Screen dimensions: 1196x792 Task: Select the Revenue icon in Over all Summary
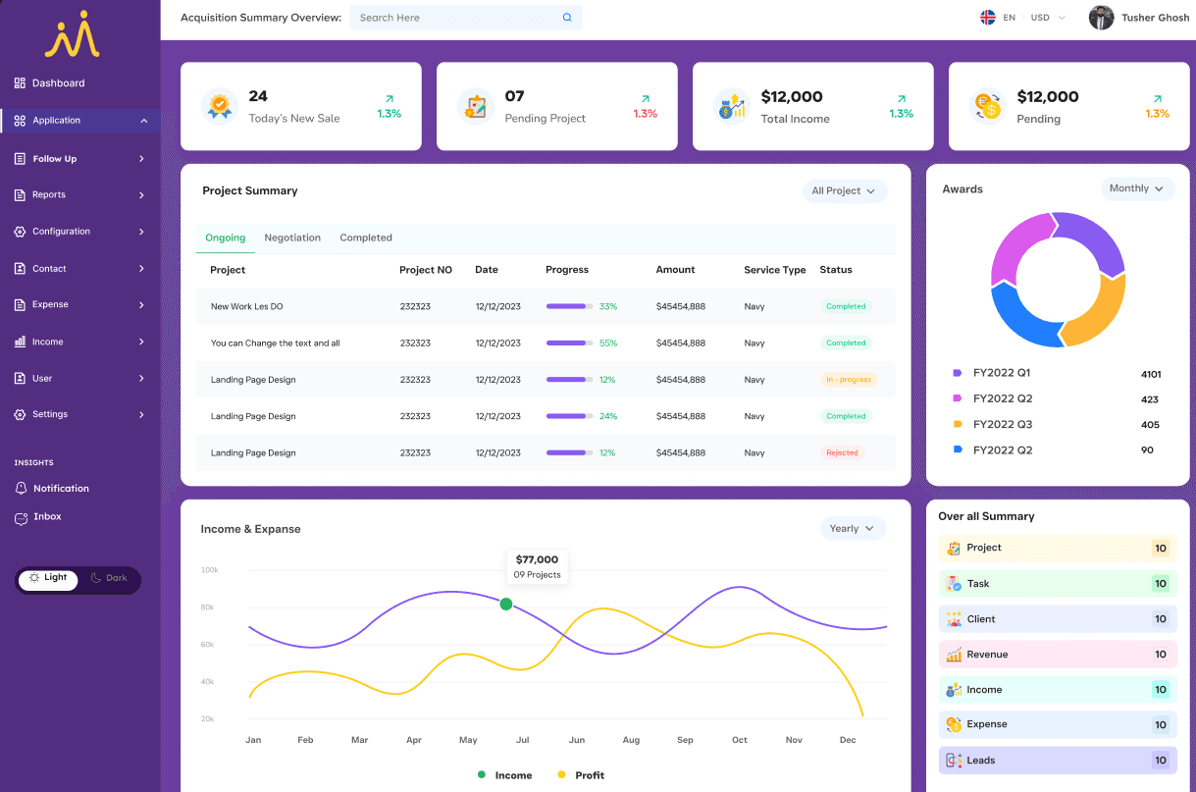(952, 654)
